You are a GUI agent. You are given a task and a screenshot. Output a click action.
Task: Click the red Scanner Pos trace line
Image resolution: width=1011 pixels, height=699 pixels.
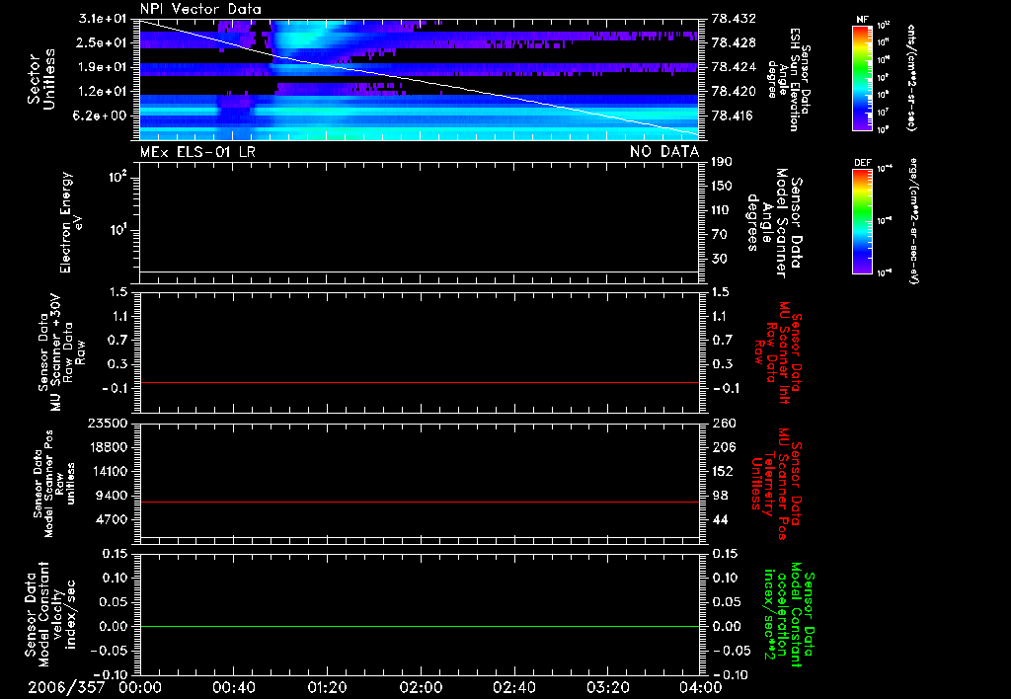(419, 502)
